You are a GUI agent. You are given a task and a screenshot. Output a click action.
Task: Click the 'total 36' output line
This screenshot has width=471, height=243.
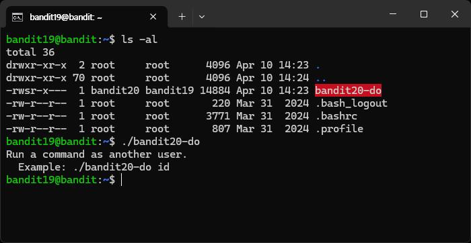[30, 52]
